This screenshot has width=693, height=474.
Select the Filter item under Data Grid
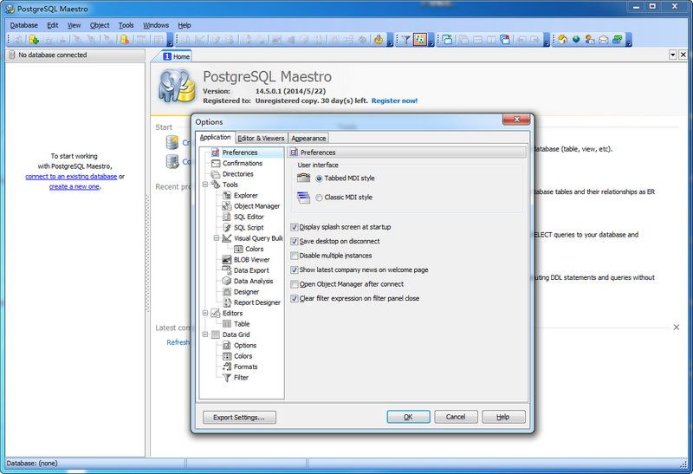[x=241, y=378]
